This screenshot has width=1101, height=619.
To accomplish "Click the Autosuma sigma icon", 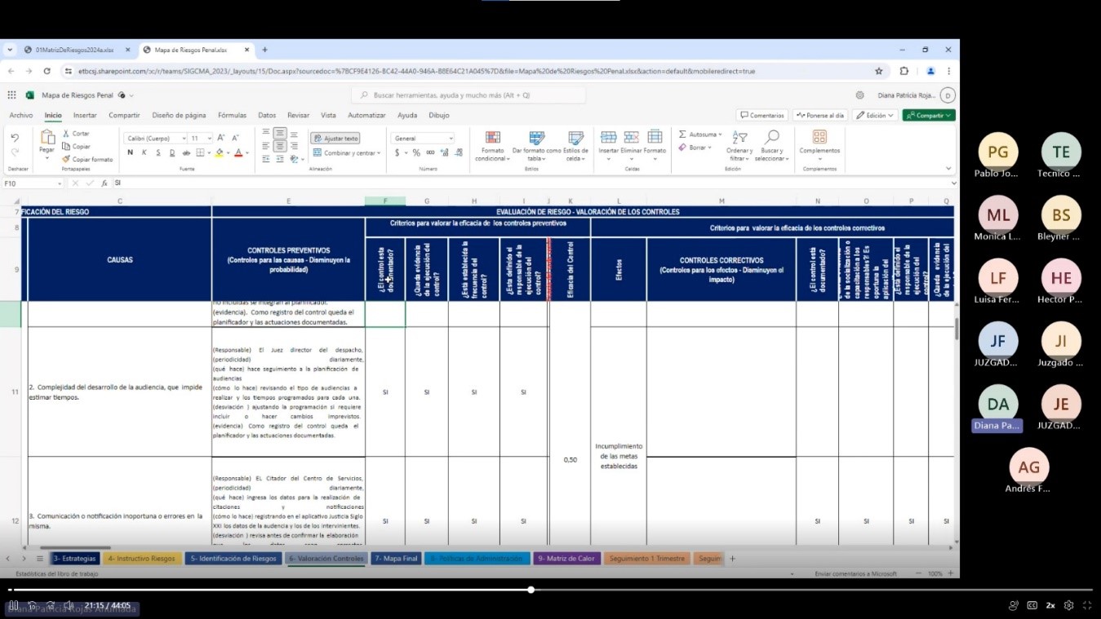I will 682,134.
